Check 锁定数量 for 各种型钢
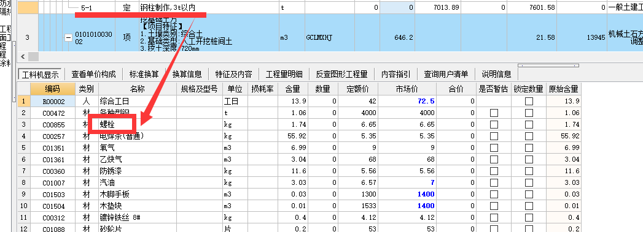The width and height of the screenshot is (643, 232). [x=529, y=113]
